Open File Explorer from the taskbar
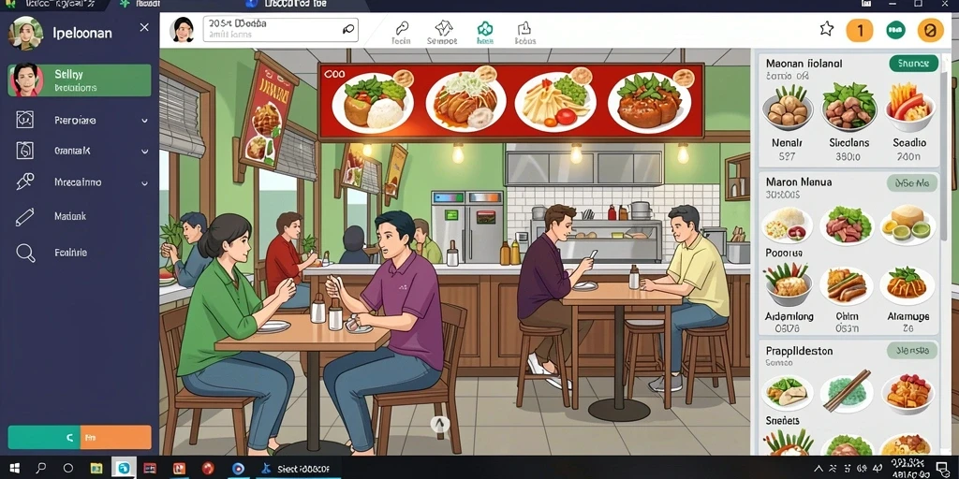This screenshot has width=959, height=479. tap(96, 469)
